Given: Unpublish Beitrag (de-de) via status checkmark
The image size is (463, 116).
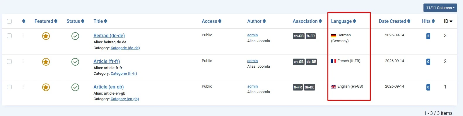Looking at the screenshot, I should click(x=75, y=36).
